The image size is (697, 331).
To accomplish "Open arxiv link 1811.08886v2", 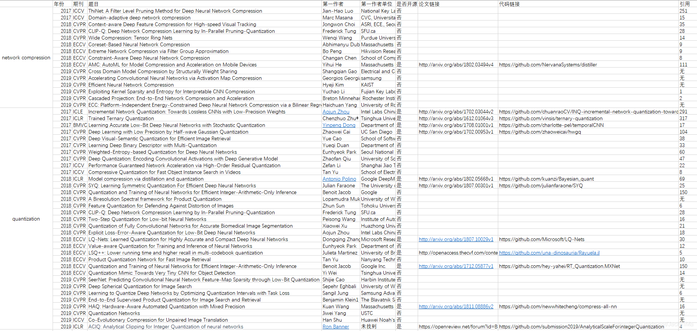I will pos(456,306).
